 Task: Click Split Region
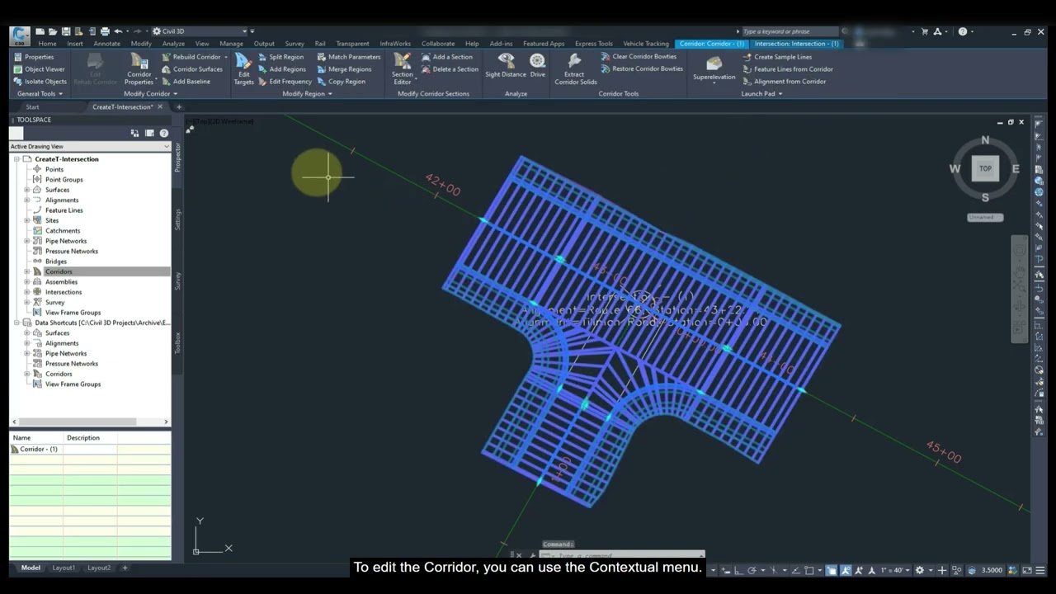280,57
